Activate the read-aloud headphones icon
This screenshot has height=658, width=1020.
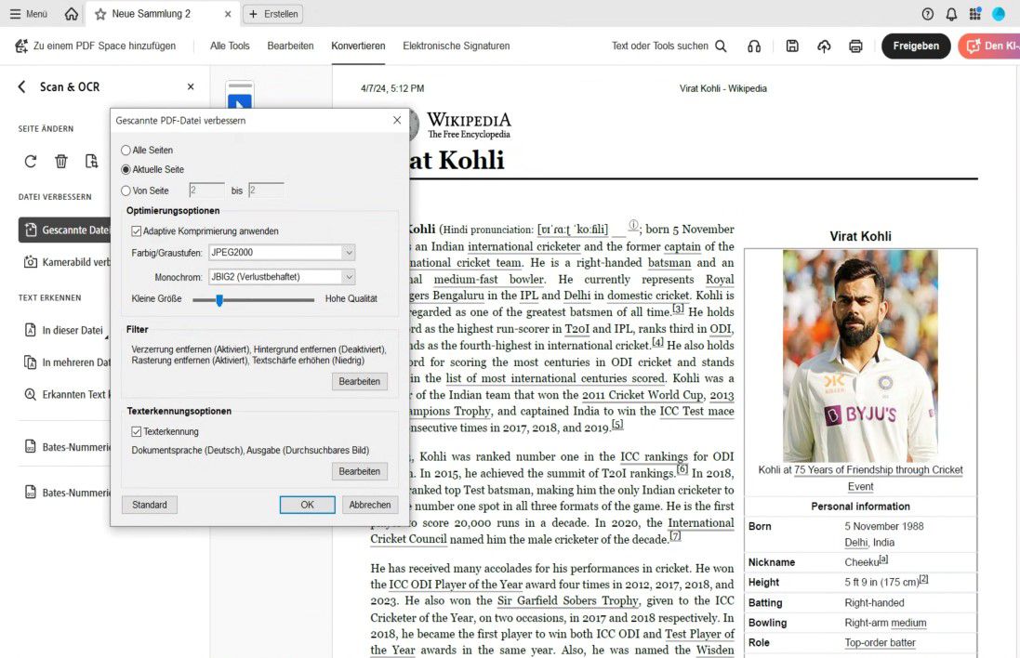[x=754, y=45]
